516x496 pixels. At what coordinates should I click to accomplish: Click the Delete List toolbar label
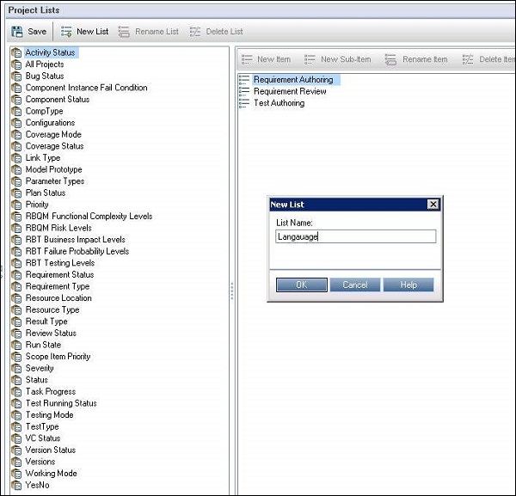point(224,32)
